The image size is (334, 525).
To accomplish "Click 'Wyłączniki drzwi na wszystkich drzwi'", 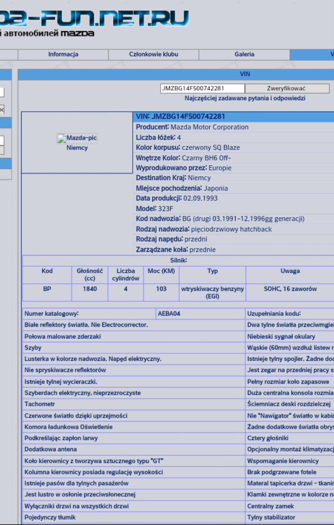I will point(134,506).
